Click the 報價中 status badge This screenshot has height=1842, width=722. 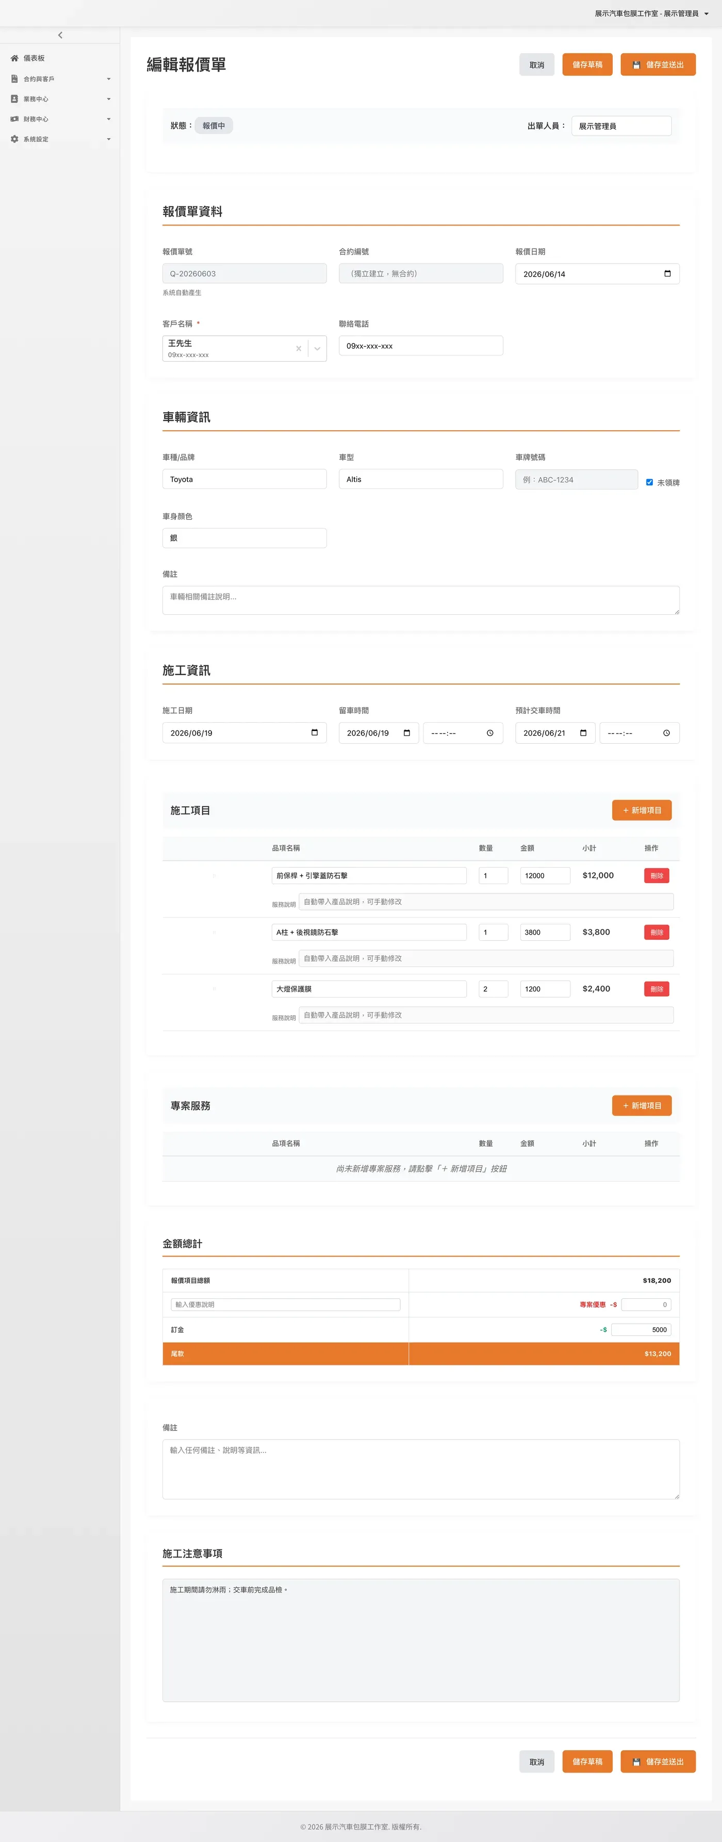214,126
